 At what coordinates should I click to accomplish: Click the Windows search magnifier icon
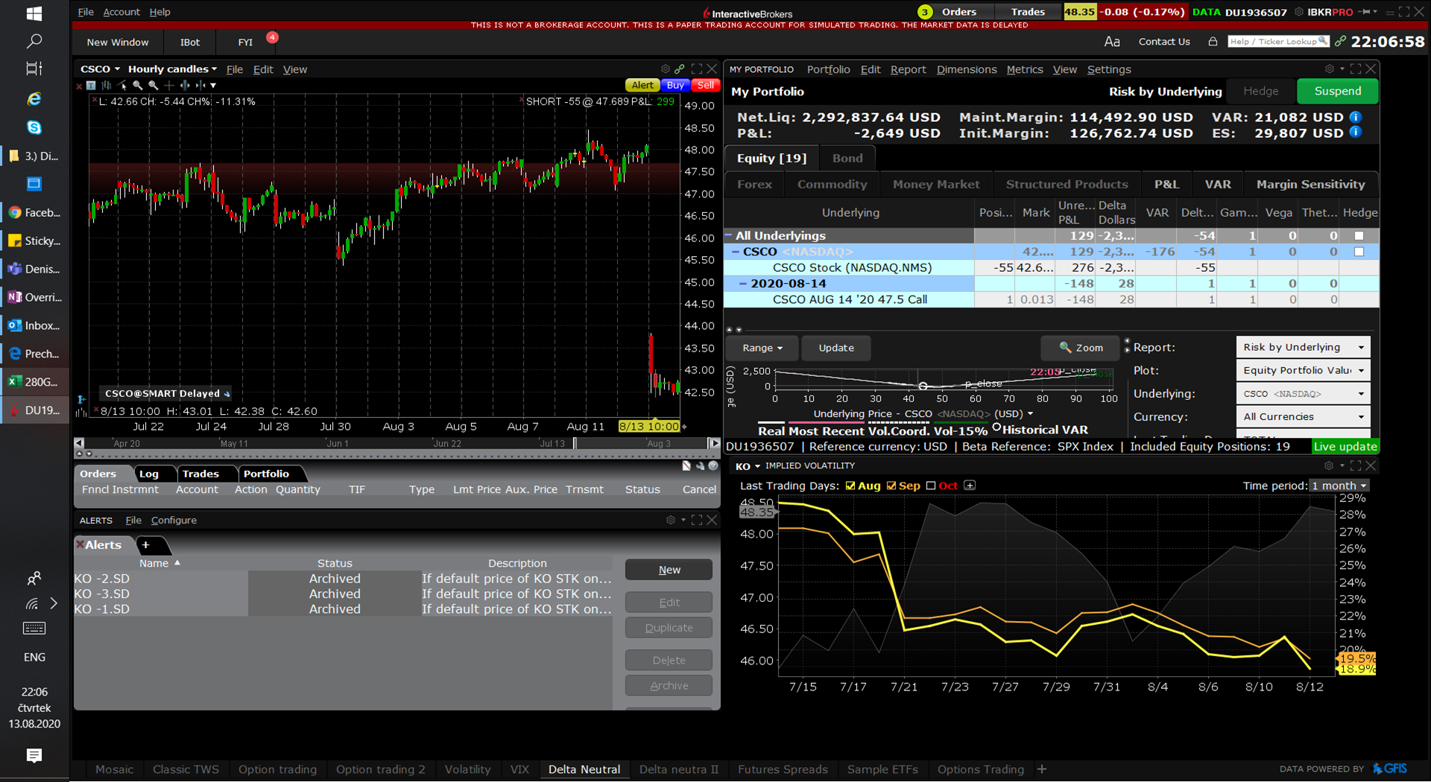tap(34, 41)
